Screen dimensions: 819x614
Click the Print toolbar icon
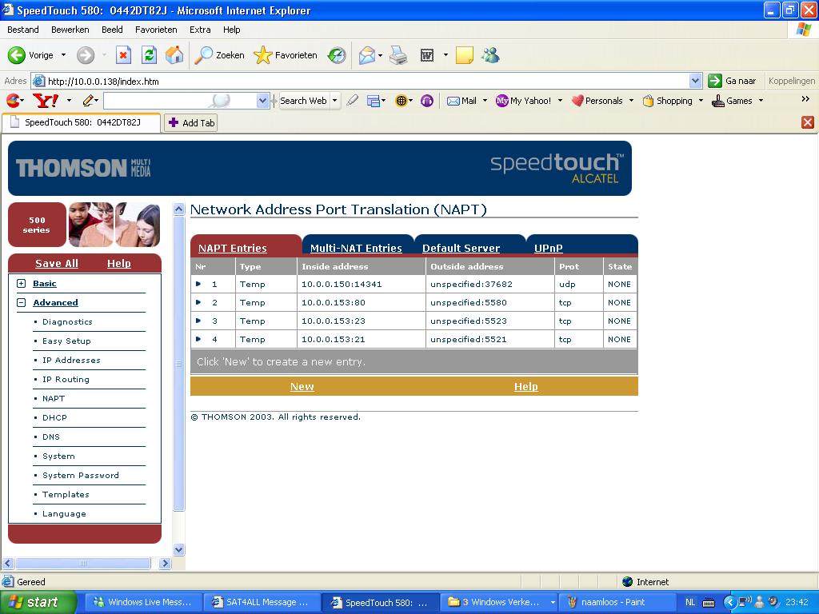[x=398, y=55]
